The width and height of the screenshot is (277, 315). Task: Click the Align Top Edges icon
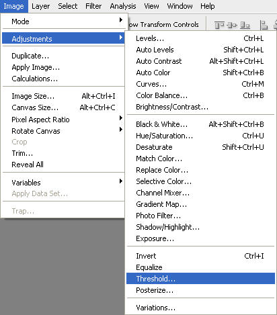pyautogui.click(x=219, y=25)
